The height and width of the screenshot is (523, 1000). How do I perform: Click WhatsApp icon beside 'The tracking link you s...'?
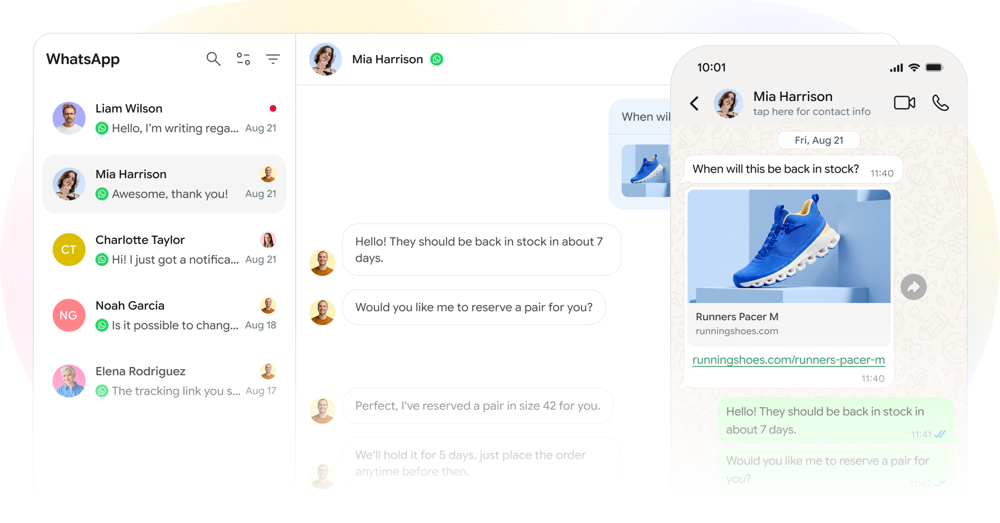click(x=102, y=391)
